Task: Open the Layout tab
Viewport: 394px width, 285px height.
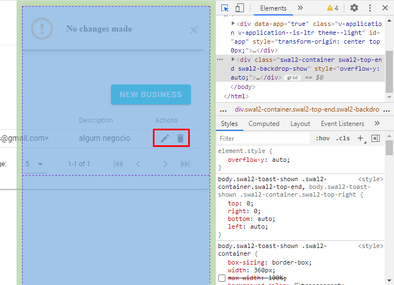Action: point(300,124)
